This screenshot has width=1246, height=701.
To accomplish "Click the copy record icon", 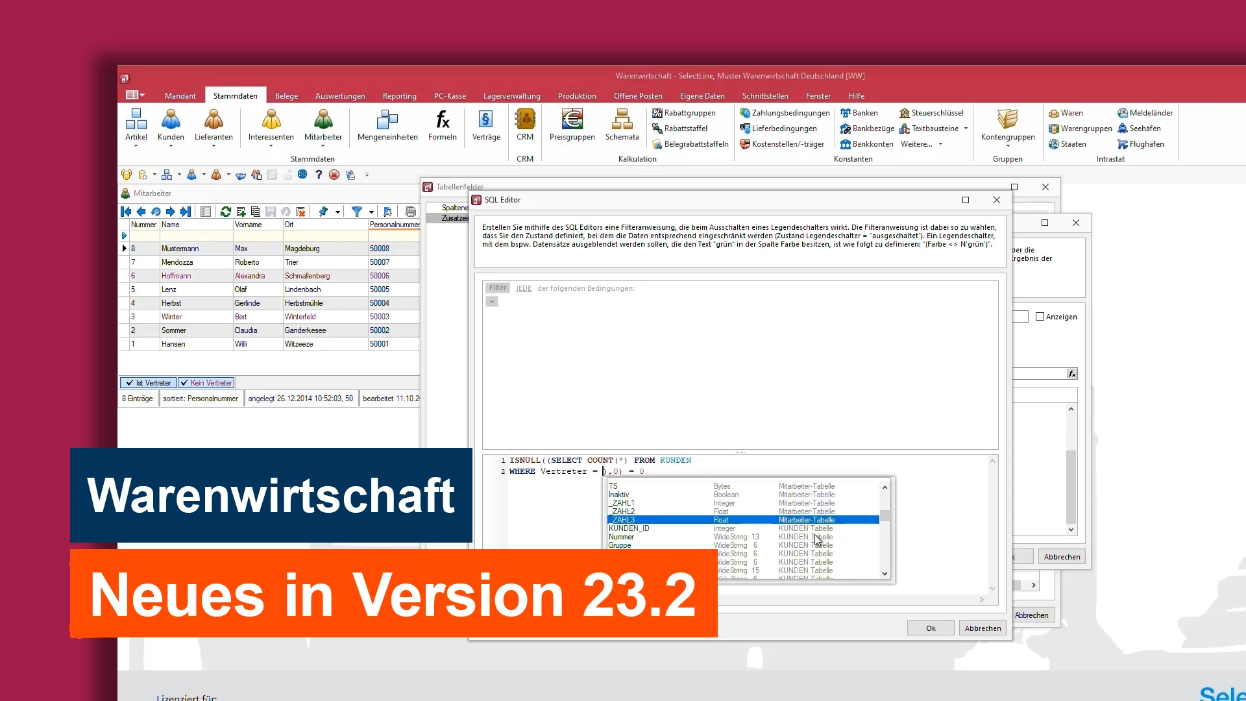I will pyautogui.click(x=256, y=212).
